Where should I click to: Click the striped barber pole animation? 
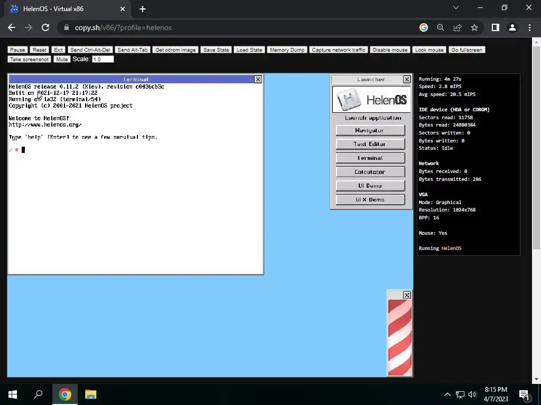(400, 337)
